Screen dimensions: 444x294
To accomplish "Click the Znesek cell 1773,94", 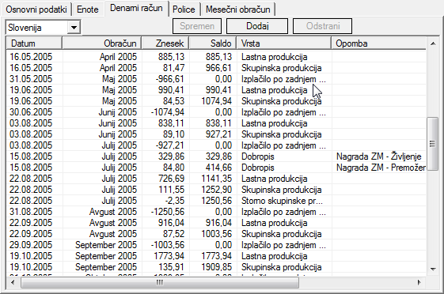I will (169, 256).
